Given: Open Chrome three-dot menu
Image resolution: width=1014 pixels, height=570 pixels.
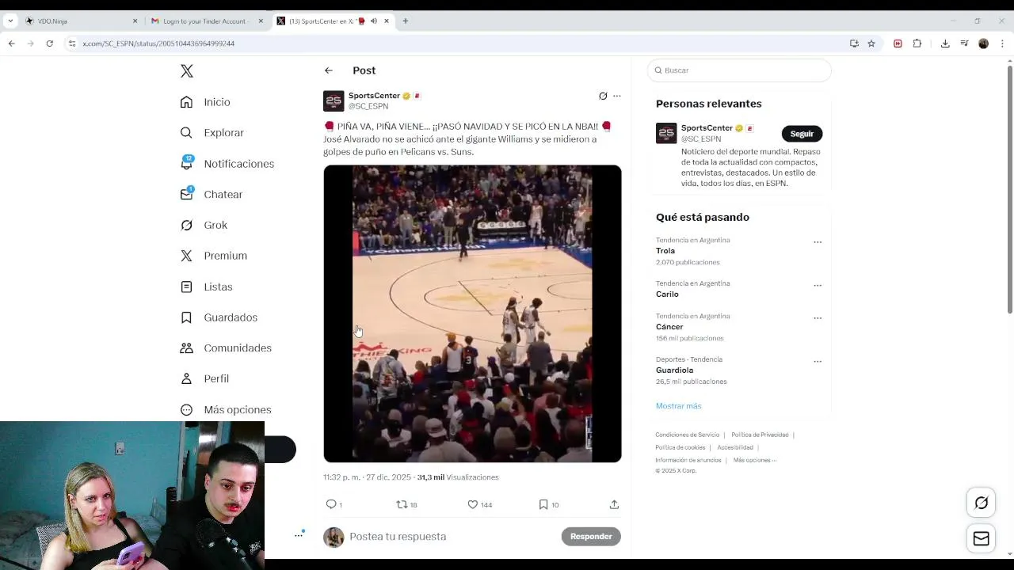Looking at the screenshot, I should 1001,44.
